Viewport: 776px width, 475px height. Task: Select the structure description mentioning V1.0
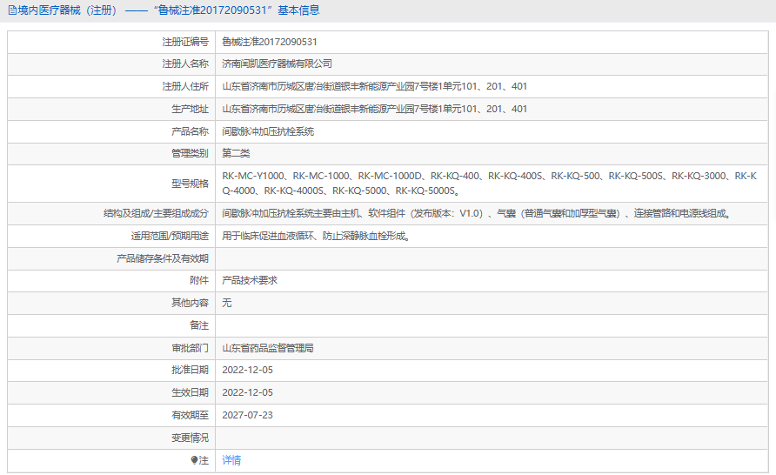(x=477, y=213)
